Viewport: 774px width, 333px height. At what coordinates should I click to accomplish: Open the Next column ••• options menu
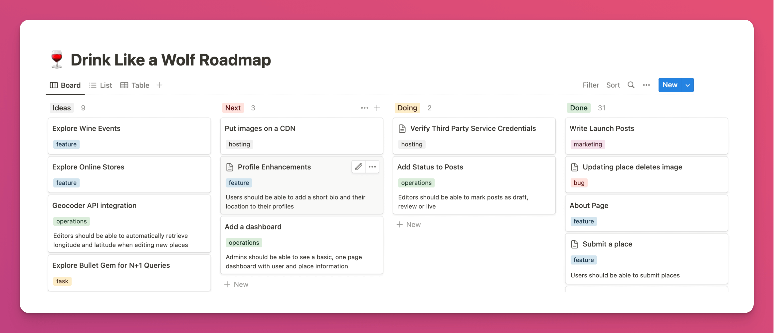pyautogui.click(x=364, y=108)
